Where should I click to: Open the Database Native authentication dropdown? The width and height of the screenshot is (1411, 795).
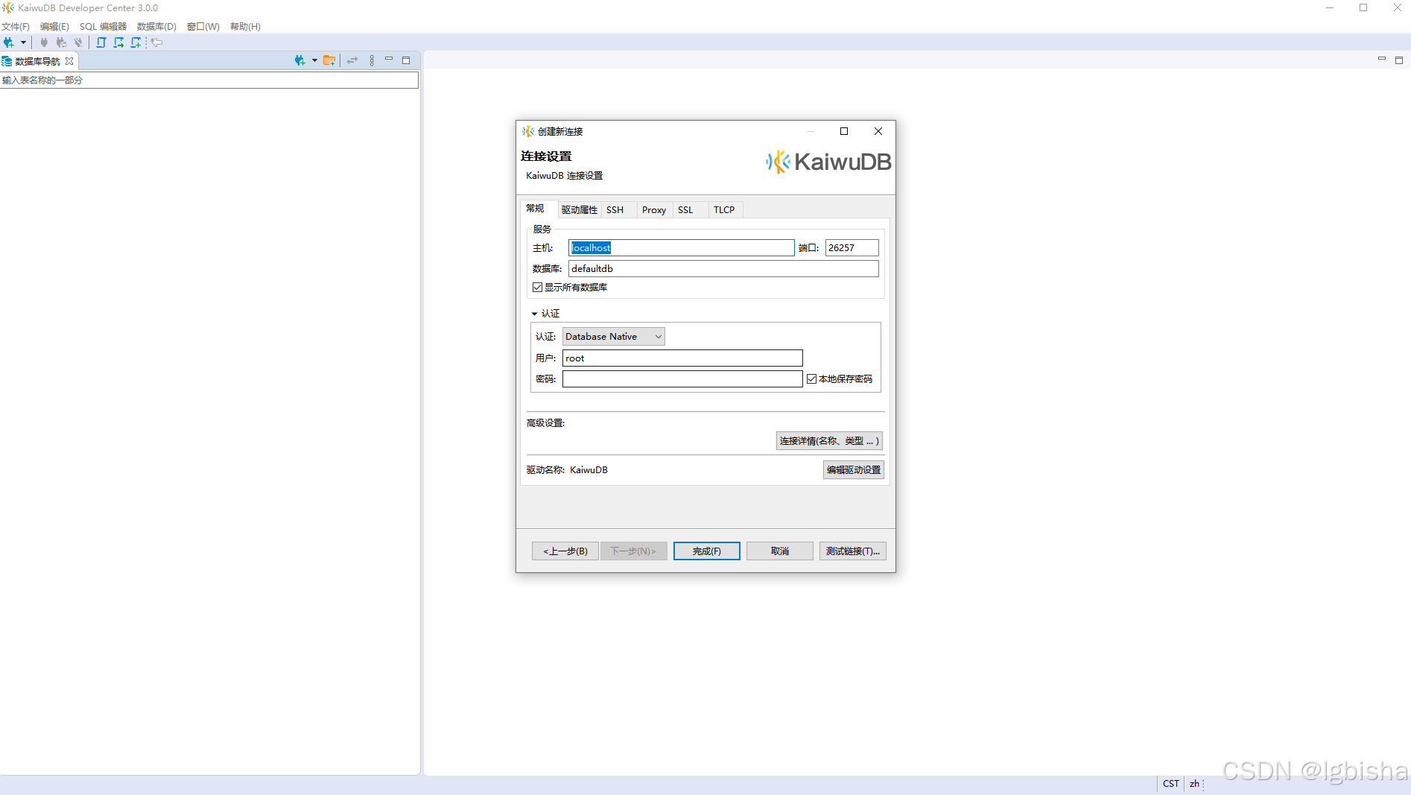[613, 337]
